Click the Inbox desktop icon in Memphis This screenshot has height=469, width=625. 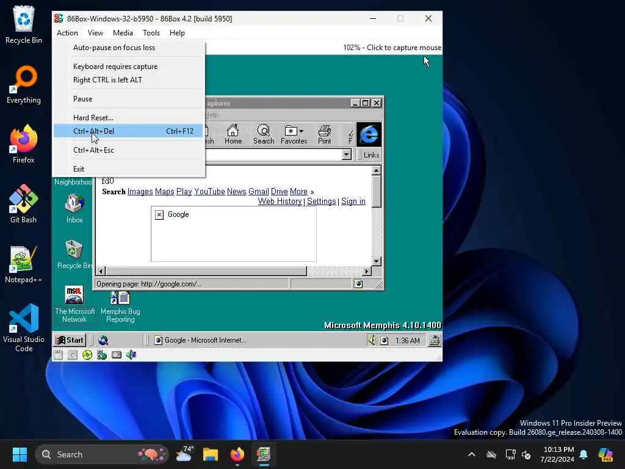tap(74, 208)
